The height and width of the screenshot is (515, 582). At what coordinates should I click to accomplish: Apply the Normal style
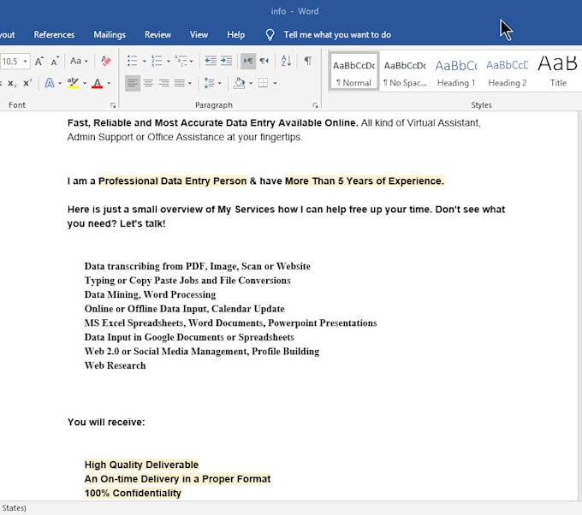pos(353,71)
